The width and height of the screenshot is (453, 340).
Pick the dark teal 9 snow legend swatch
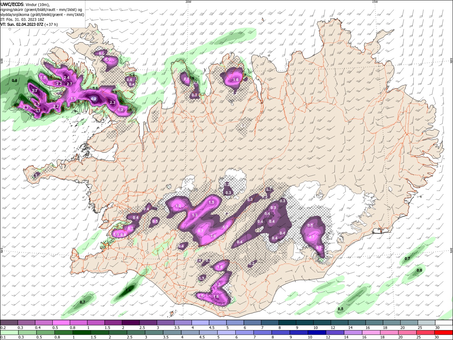(x=287, y=323)
